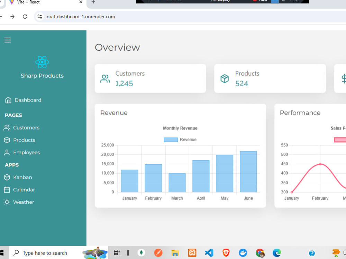
Task: Open Docker Desktop from taskbar
Action: (x=243, y=253)
